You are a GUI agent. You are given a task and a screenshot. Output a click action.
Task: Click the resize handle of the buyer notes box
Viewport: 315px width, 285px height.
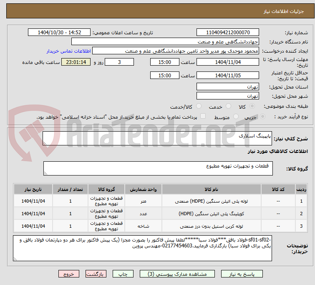15,259
